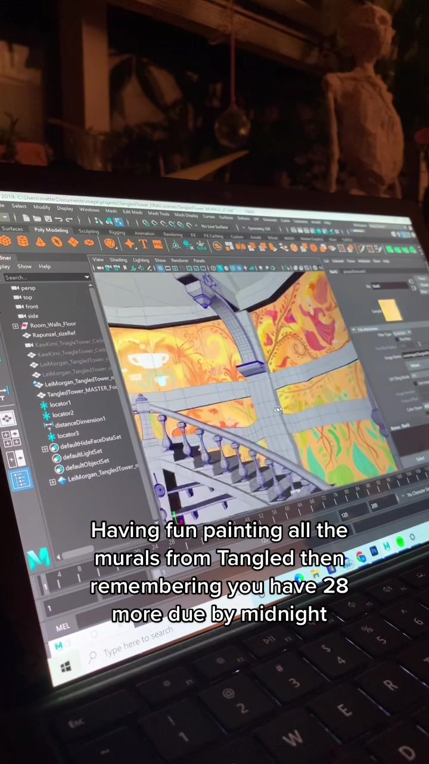This screenshot has height=764, width=429.
Task: Open the Modify menu
Action: coord(42,207)
